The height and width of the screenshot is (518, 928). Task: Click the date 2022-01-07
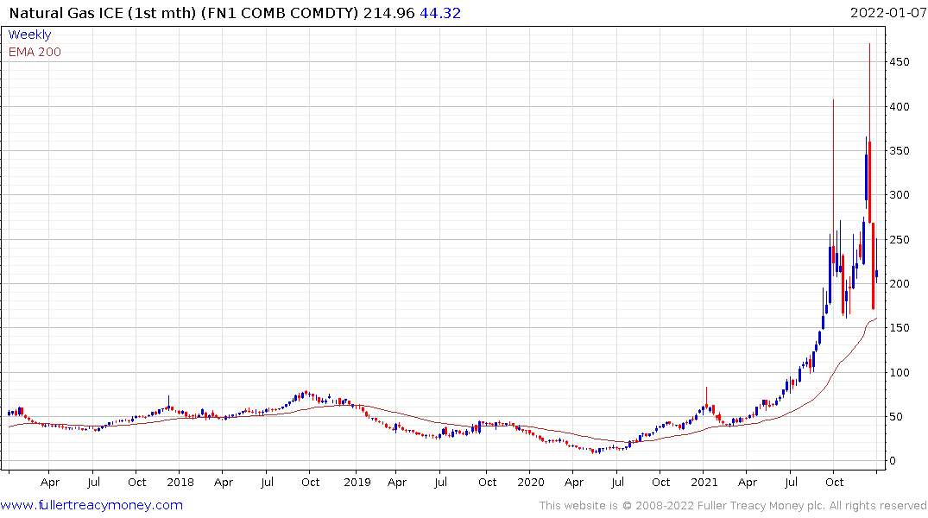(888, 13)
